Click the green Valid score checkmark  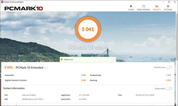click(x=62, y=60)
